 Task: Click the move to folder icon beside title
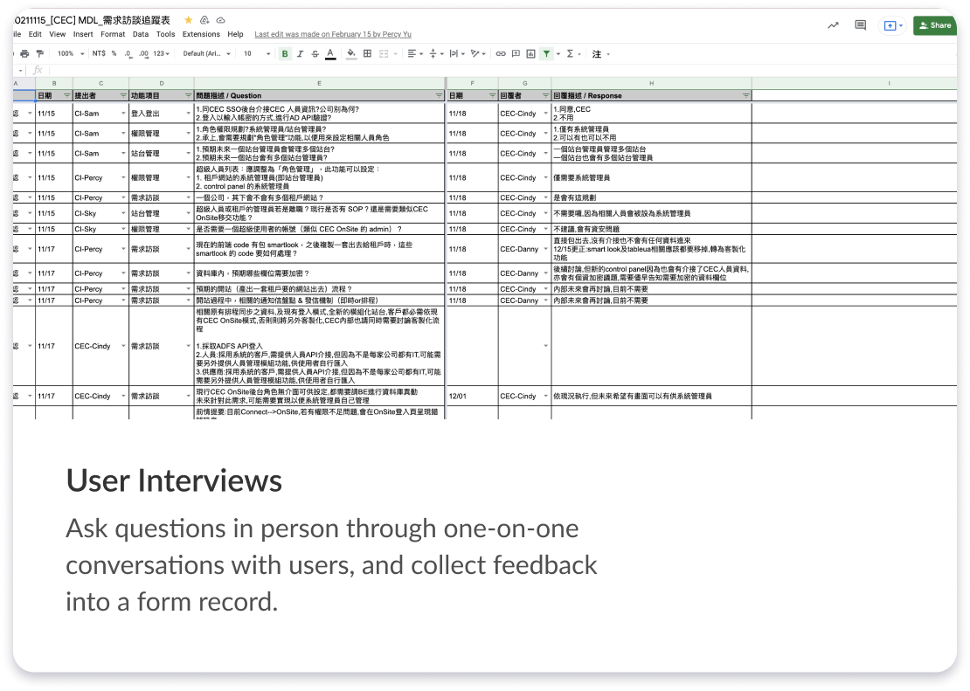tap(204, 20)
